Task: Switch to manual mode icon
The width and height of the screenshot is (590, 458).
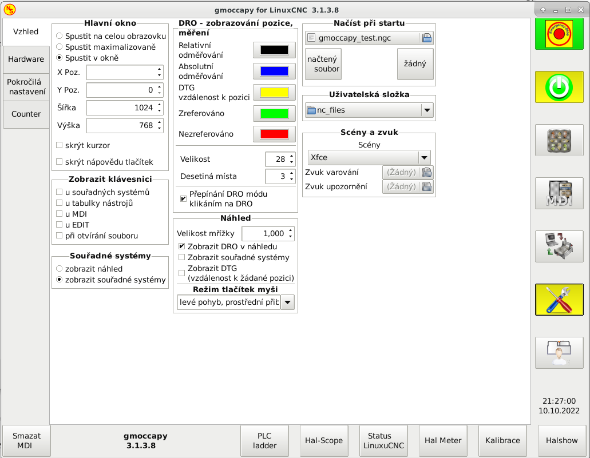Action: pos(559,140)
